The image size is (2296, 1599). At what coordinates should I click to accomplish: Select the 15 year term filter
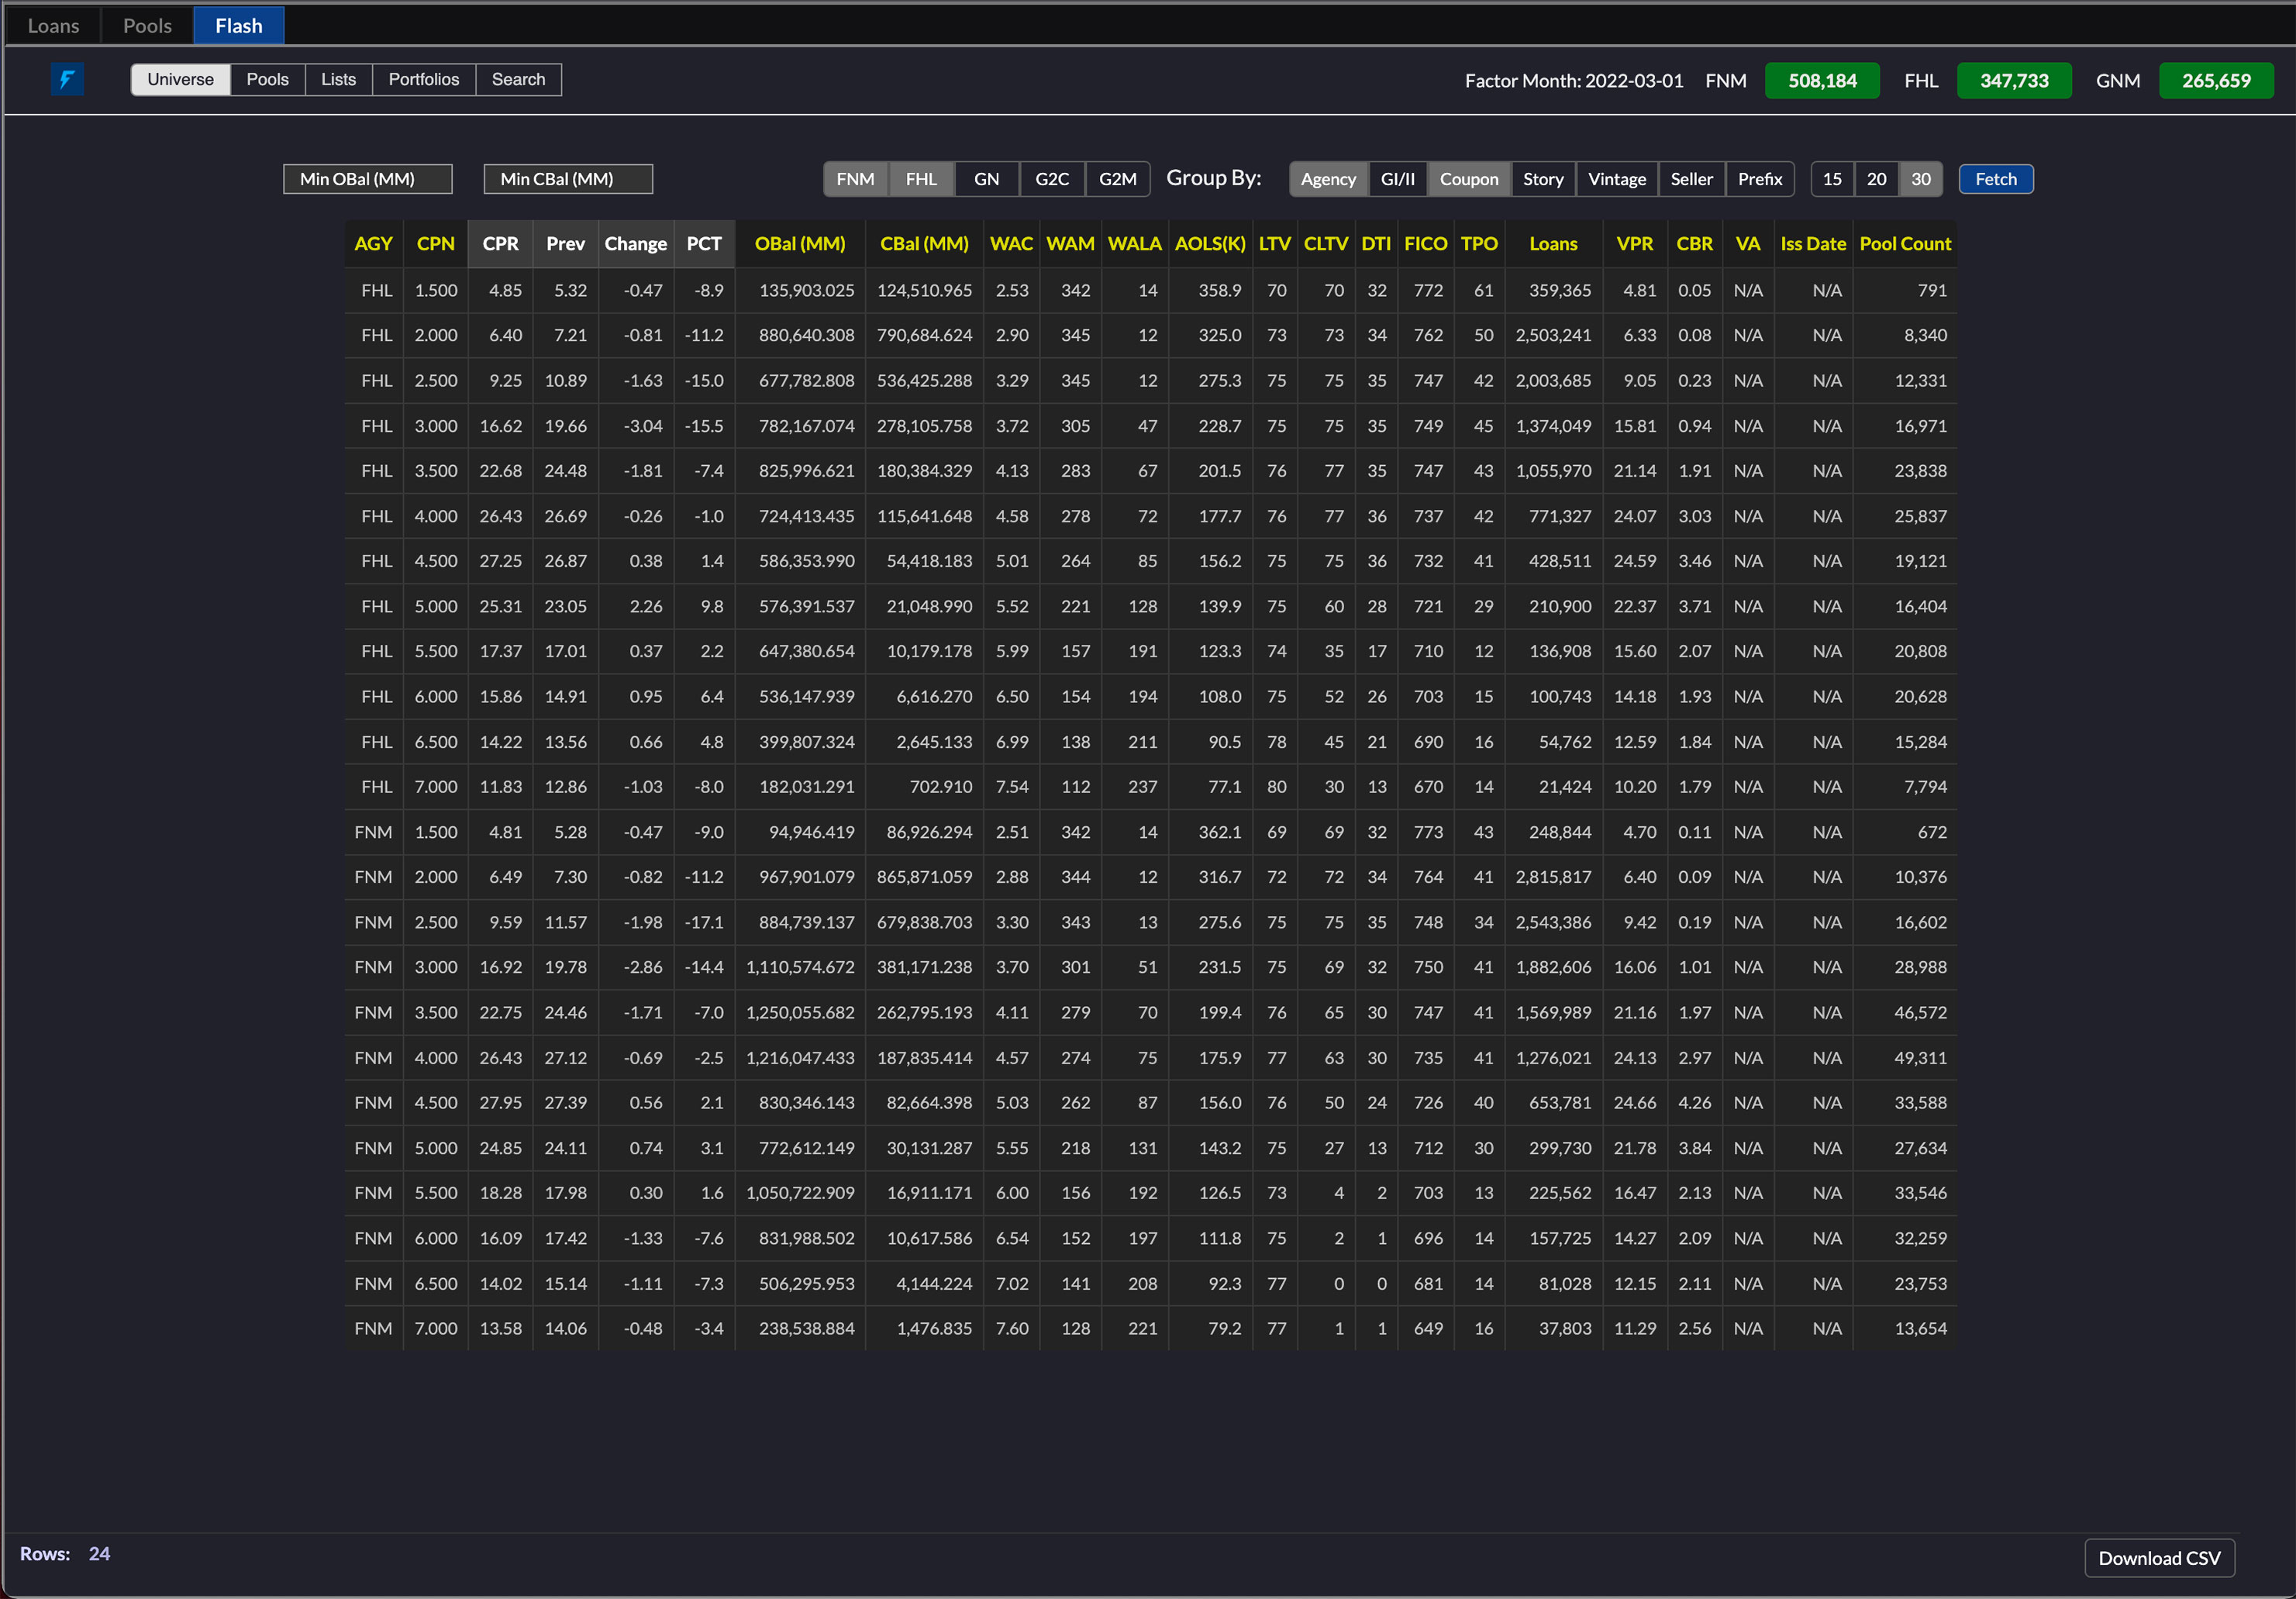point(1831,179)
